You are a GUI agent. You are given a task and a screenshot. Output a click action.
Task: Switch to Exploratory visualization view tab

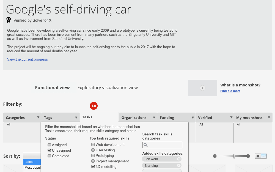pos(108,88)
